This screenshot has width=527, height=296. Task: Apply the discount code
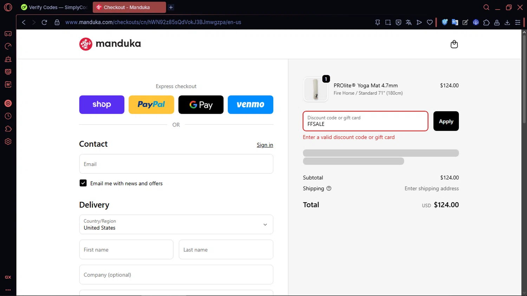click(446, 121)
